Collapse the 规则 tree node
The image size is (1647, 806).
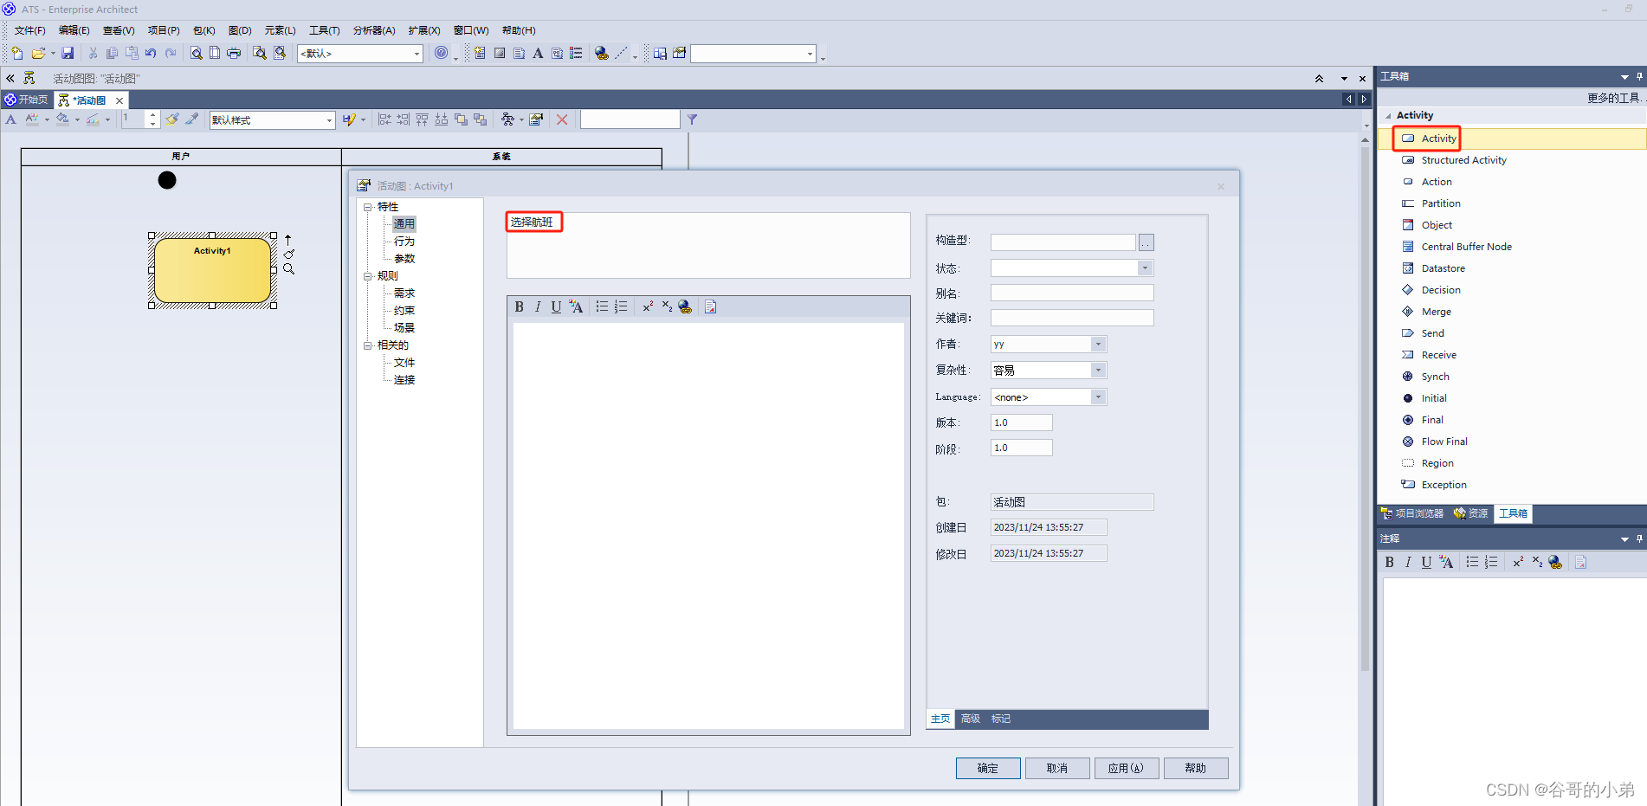(368, 276)
